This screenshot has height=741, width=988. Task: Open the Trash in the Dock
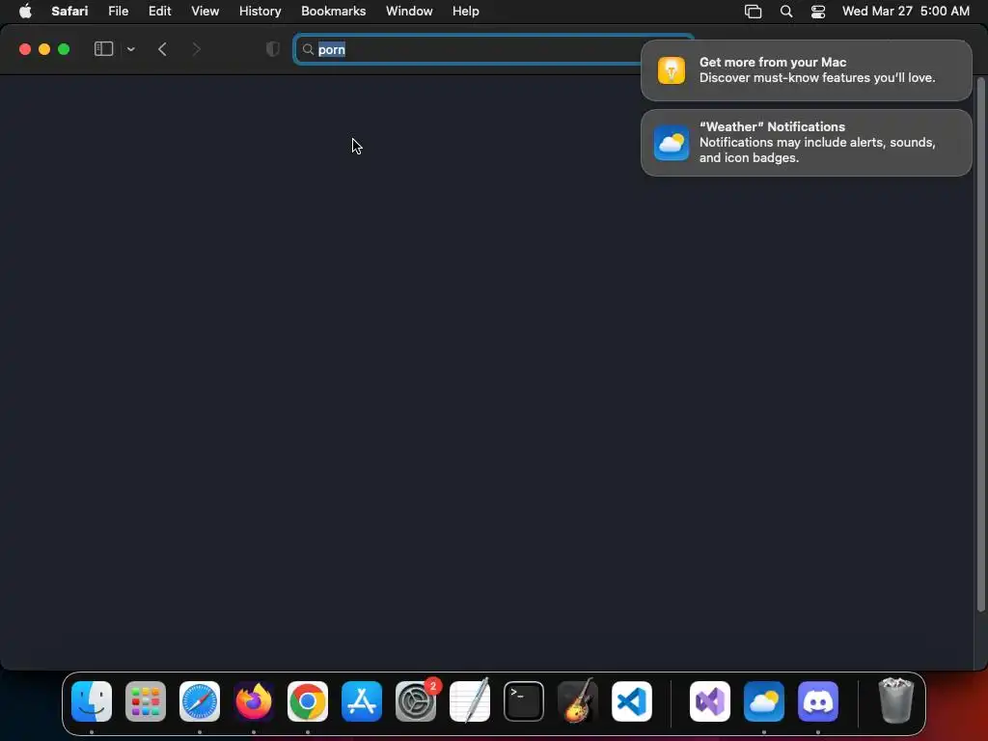pos(895,700)
